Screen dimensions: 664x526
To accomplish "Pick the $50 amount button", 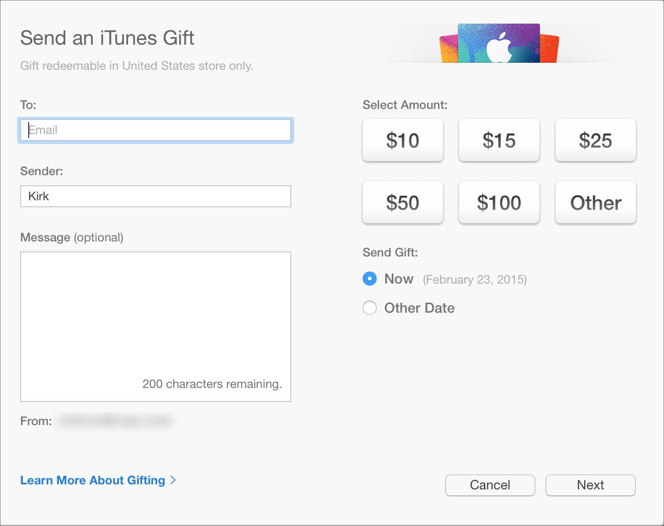I will pyautogui.click(x=403, y=202).
